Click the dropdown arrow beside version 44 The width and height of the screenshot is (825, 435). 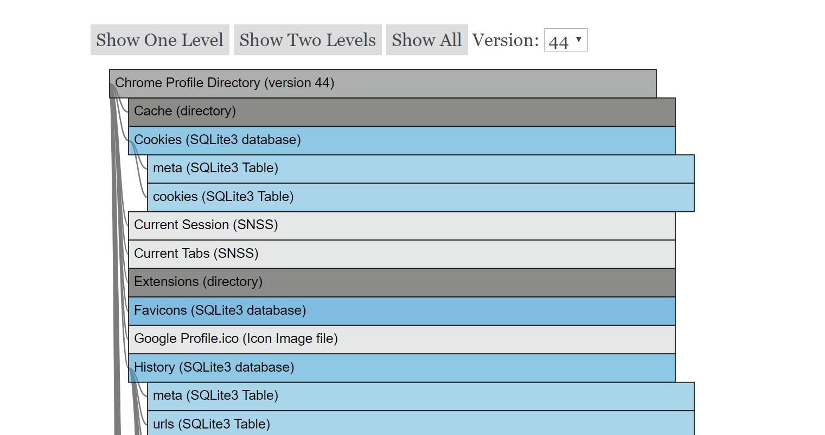tap(579, 40)
